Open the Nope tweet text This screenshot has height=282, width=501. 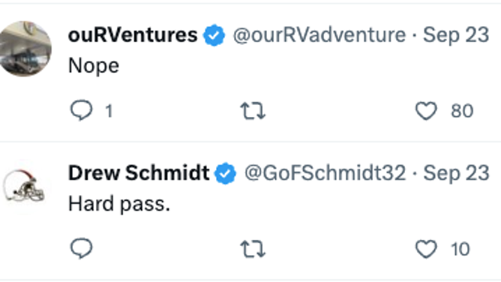click(94, 66)
